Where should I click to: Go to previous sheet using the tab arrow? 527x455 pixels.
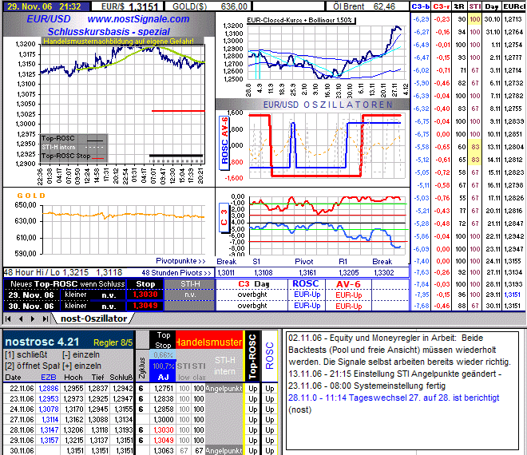point(21,318)
